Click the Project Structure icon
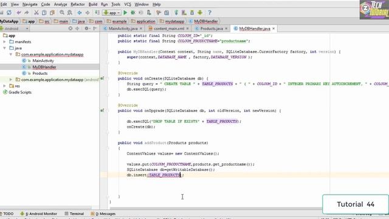389x219 pixels. coord(167,12)
